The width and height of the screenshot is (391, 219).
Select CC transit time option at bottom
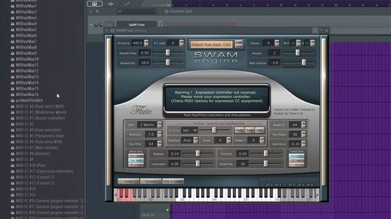296,165
